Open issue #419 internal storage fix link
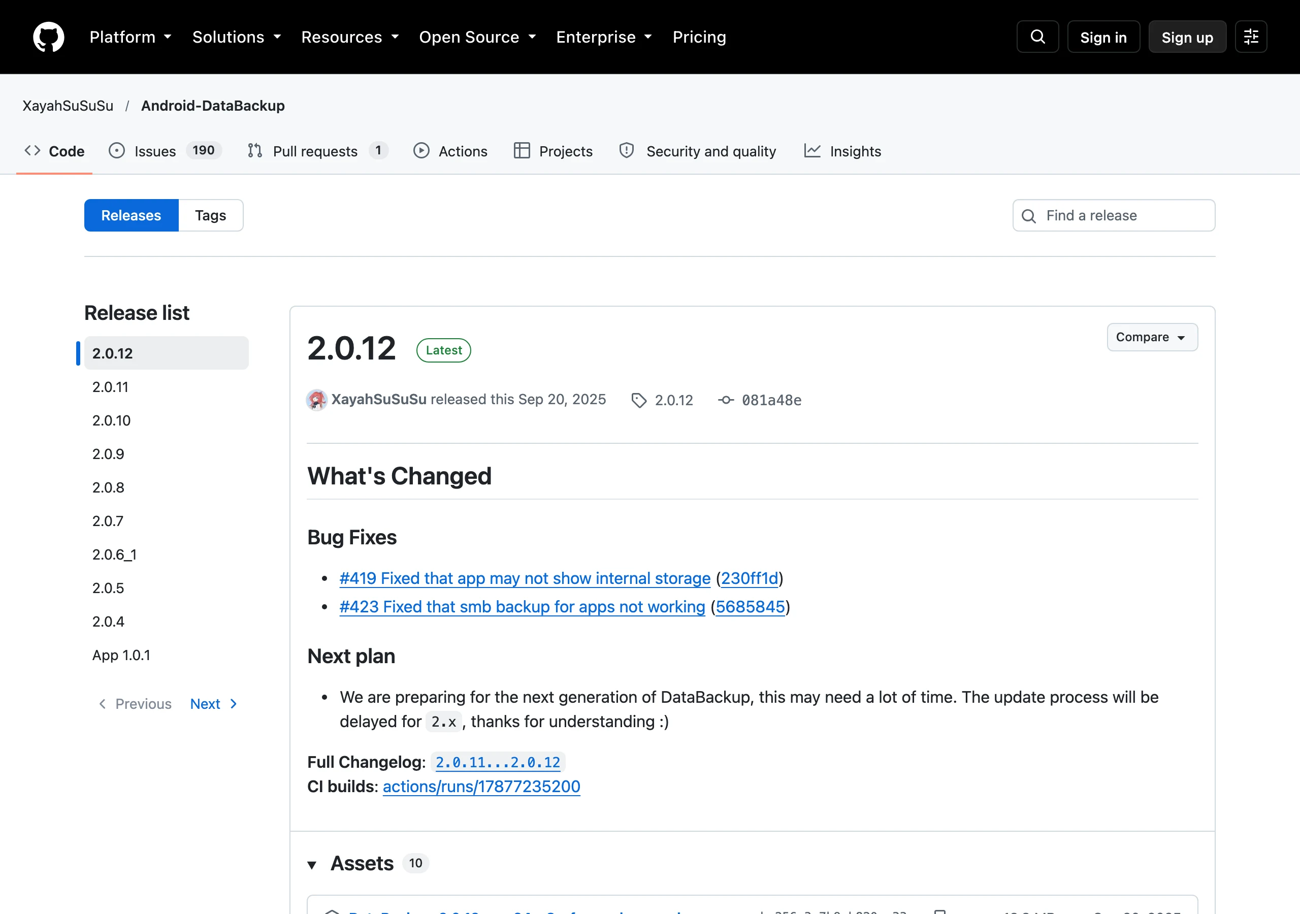Screen dimensions: 1300x914 point(525,578)
